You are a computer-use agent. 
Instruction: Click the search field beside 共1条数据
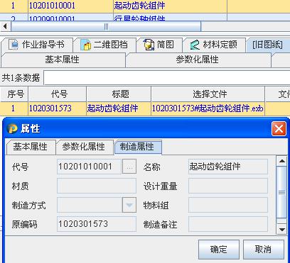click(x=167, y=78)
